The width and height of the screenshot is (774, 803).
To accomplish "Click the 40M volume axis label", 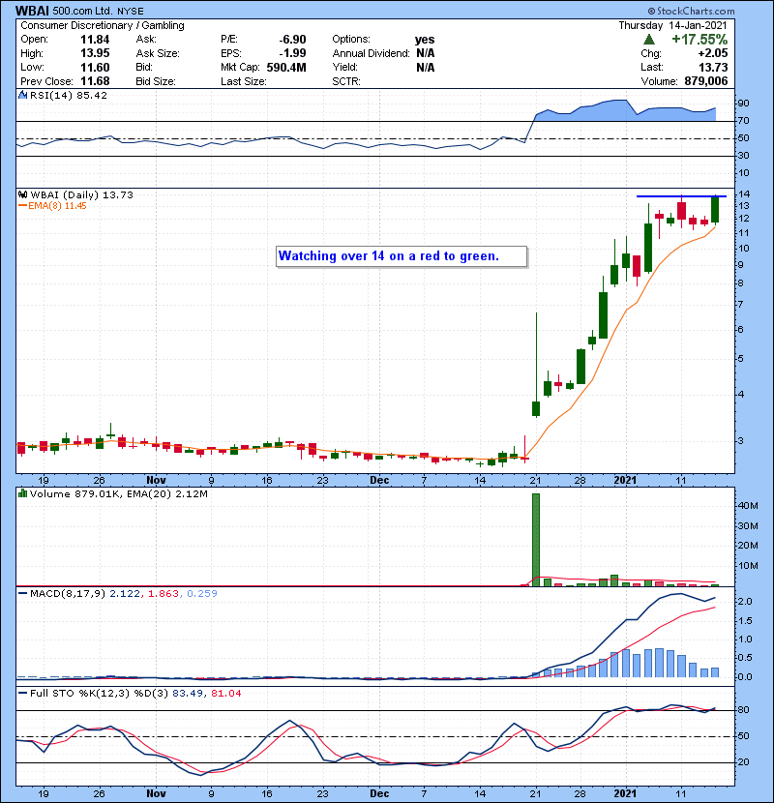I will pos(748,506).
